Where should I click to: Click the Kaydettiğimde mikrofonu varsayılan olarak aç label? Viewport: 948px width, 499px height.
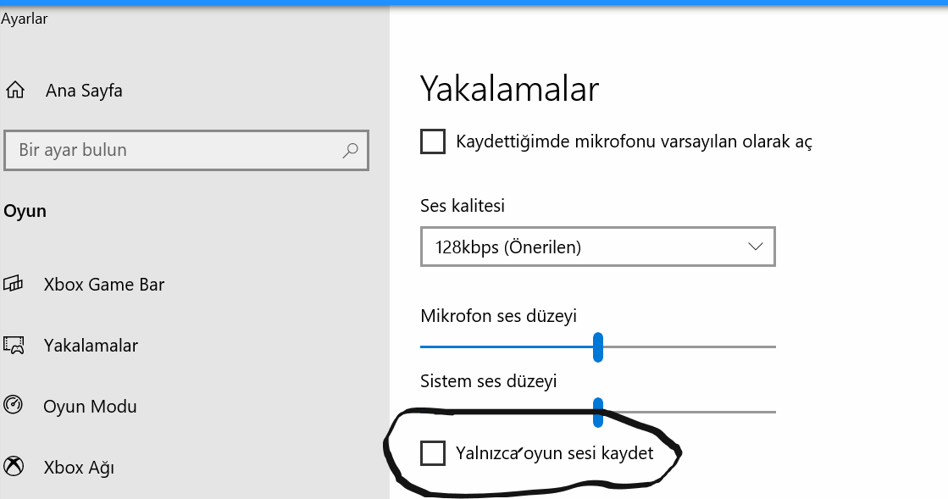point(634,141)
